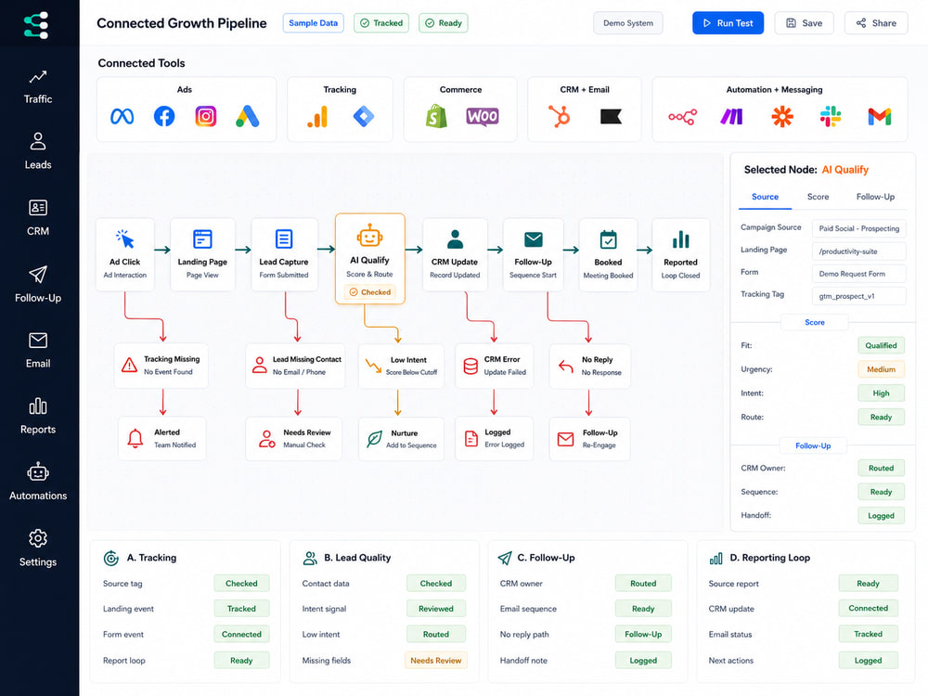Screen dimensions: 928x696
Task: Click the Klaviyo black flag icon
Action: [611, 116]
